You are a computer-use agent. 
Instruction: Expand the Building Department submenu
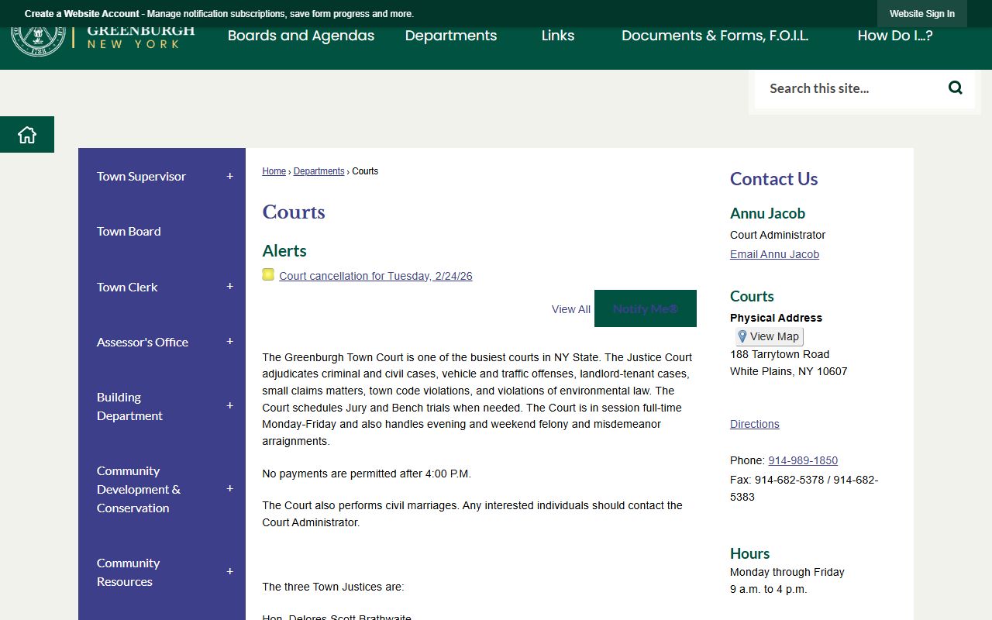[229, 406]
